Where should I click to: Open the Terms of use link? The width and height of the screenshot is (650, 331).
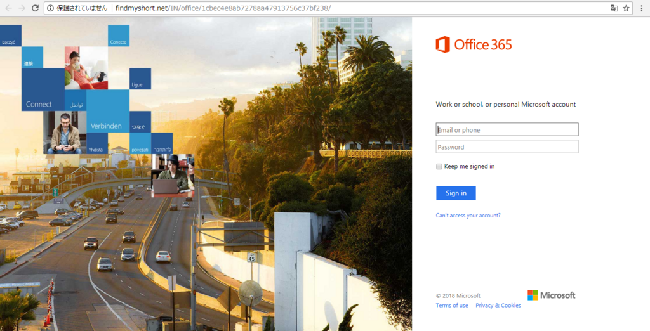[452, 305]
